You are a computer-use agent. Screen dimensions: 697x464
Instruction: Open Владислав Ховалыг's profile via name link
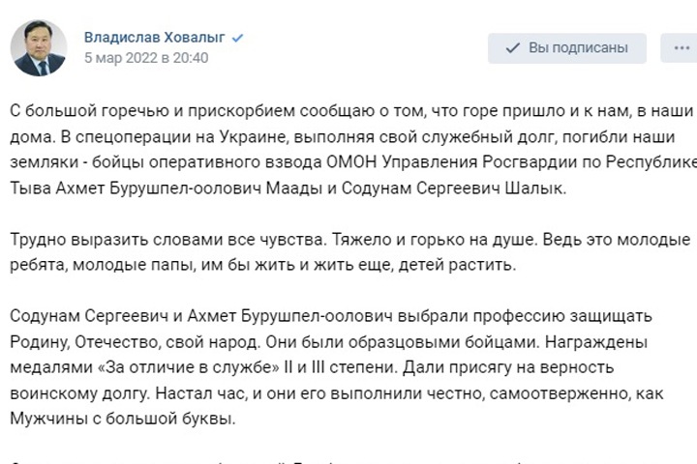[154, 38]
